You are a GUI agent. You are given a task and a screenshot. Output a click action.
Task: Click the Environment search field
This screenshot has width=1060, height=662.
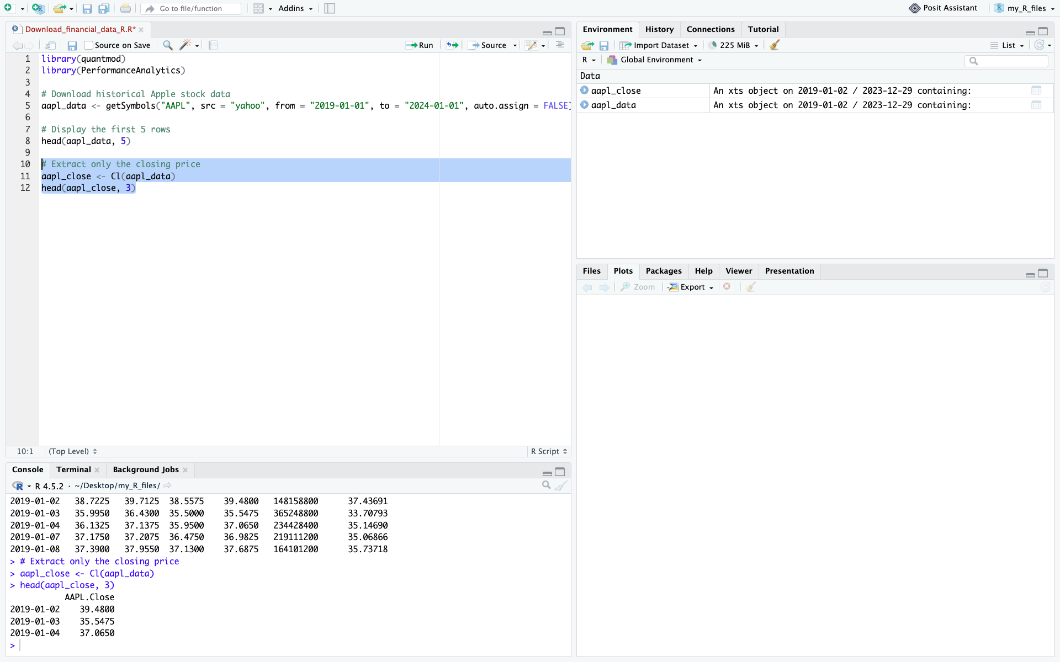[1006, 61]
